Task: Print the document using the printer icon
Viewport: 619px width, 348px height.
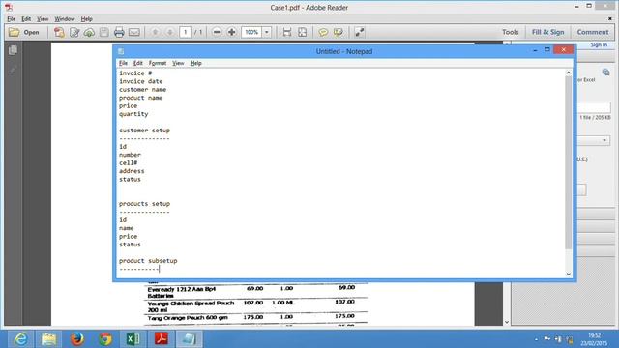Action: click(x=119, y=32)
